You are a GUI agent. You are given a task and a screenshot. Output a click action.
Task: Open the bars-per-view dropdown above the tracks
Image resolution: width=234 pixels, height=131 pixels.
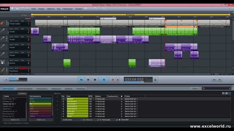pos(25,15)
